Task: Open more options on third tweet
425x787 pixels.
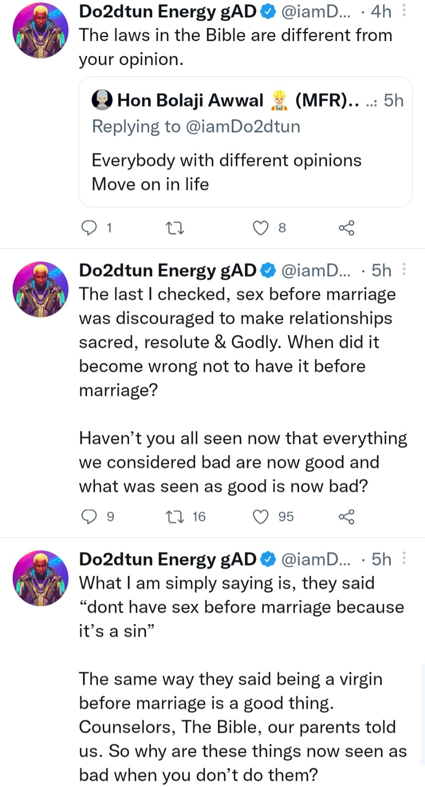Action: click(404, 559)
